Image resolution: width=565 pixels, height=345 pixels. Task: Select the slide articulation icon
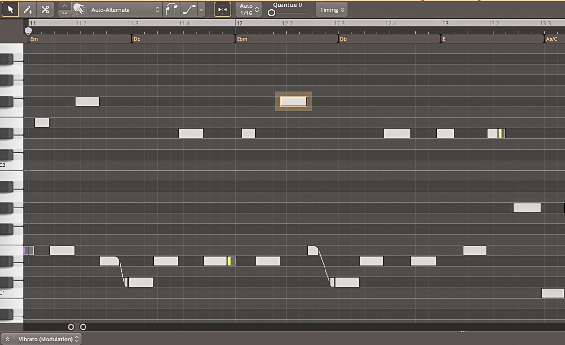pos(189,9)
